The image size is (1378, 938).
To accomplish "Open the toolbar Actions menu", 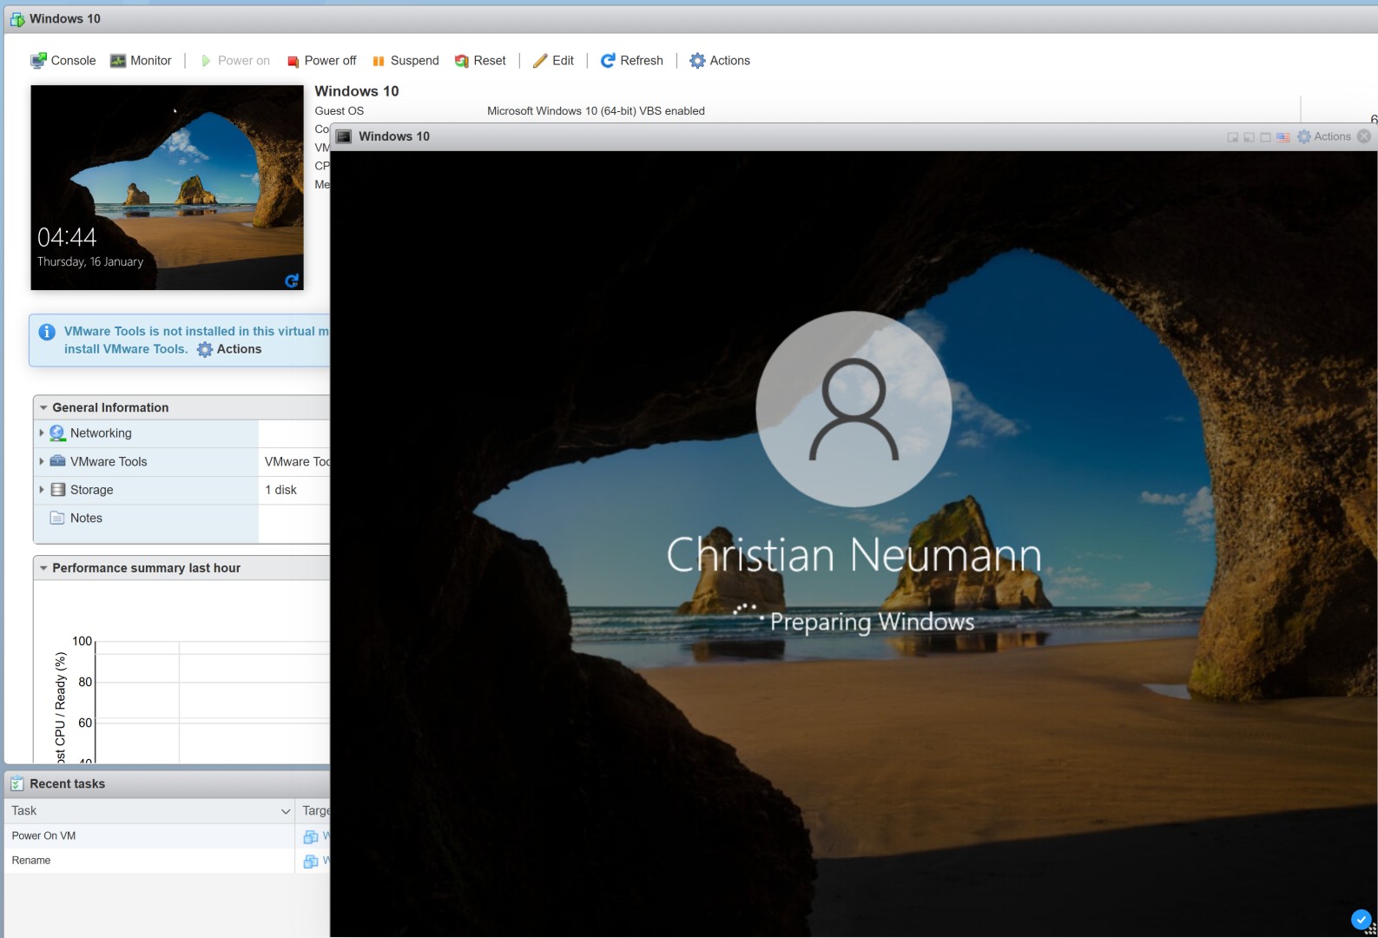I will pyautogui.click(x=720, y=61).
